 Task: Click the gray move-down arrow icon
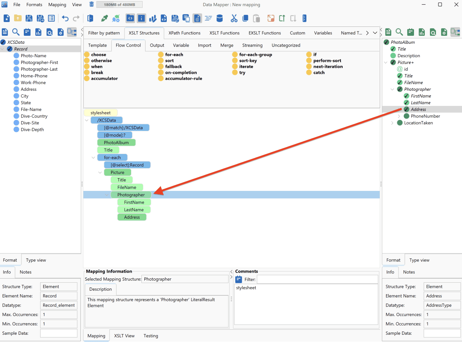coord(293,18)
